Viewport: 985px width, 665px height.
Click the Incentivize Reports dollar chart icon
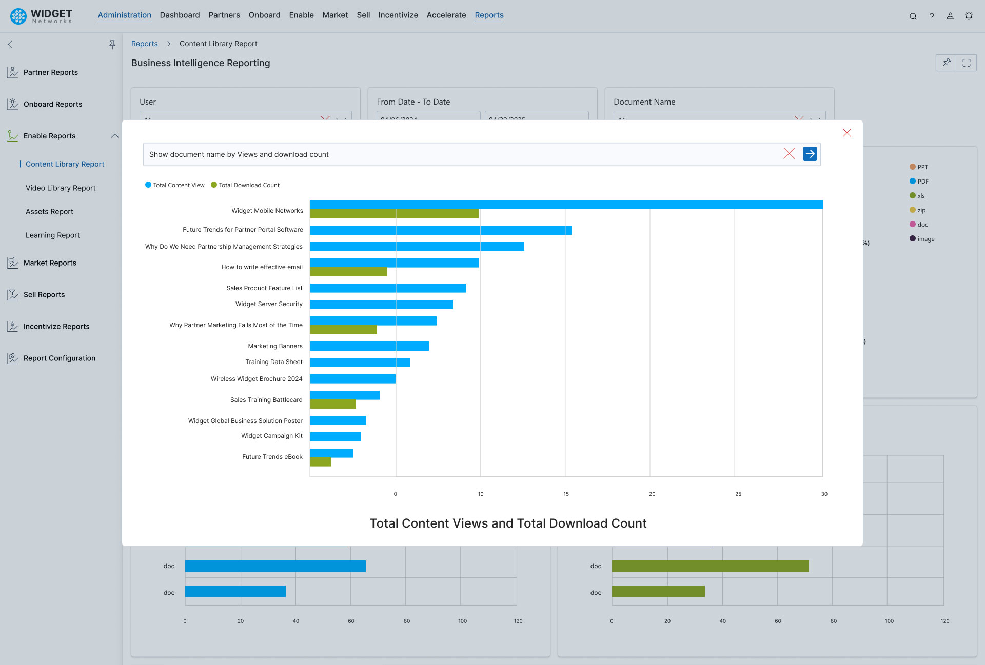13,326
